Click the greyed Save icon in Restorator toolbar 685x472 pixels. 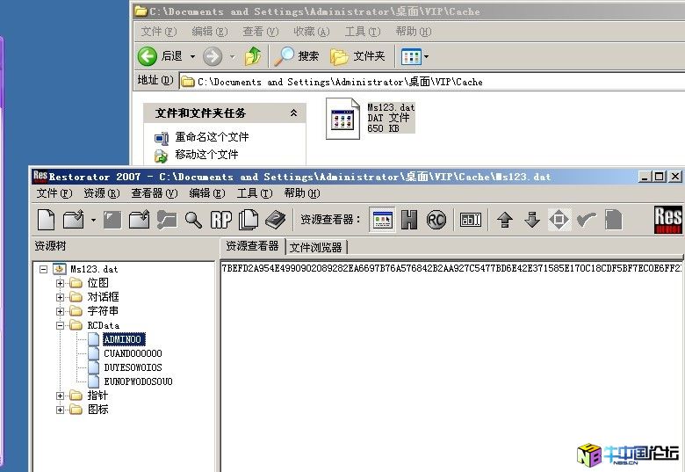[x=112, y=220]
